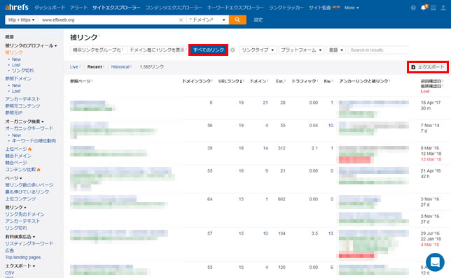Open ランクトラッカー in top menu
451x278 pixels.
pos(286,8)
